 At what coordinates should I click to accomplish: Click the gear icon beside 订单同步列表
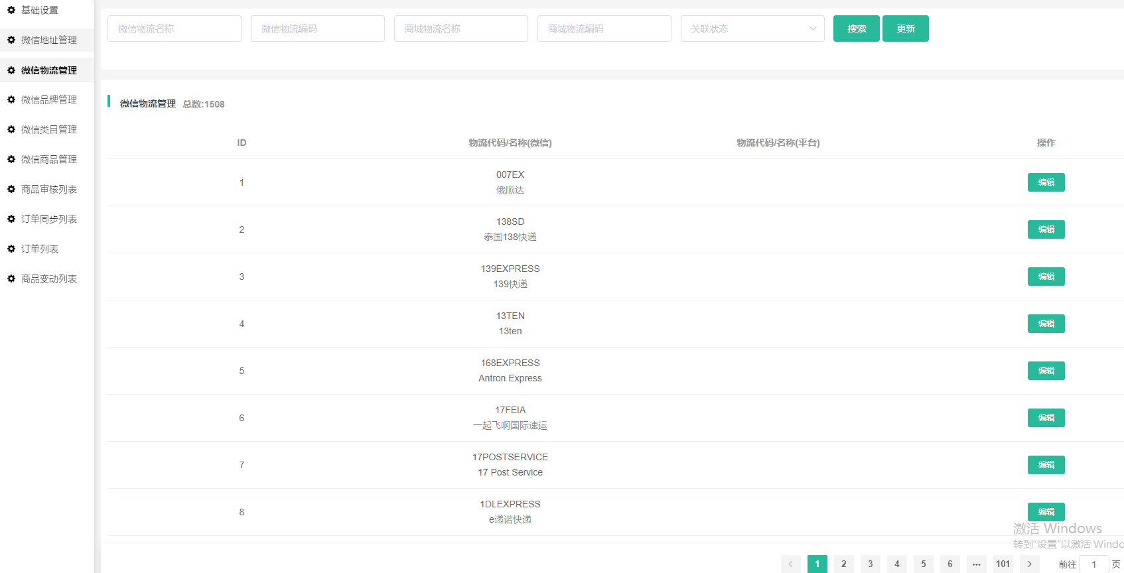[11, 219]
